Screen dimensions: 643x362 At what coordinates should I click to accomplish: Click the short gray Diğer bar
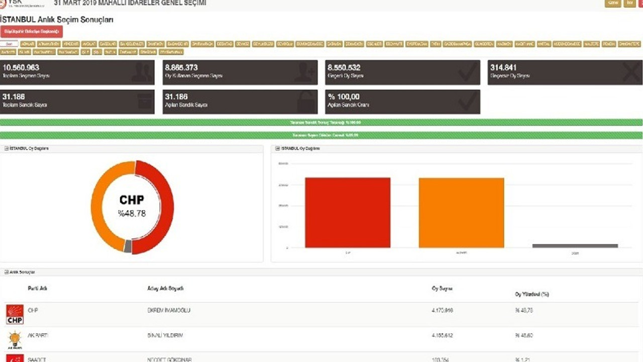tap(575, 246)
